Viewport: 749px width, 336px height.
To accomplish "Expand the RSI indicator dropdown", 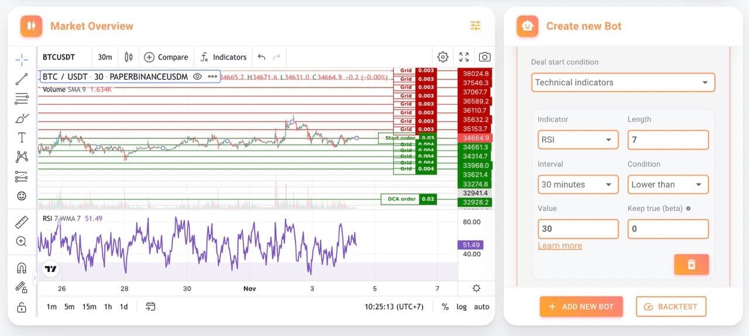I will [577, 140].
